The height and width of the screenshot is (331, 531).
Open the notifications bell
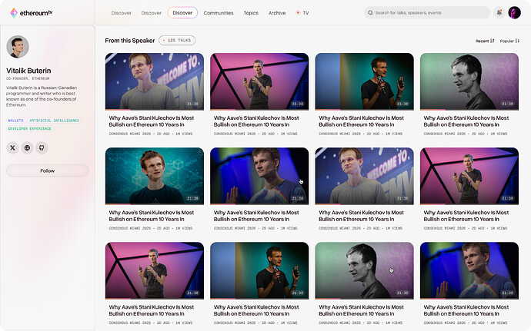(x=499, y=13)
